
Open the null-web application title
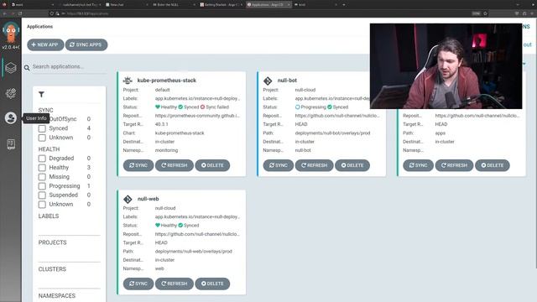click(x=148, y=199)
